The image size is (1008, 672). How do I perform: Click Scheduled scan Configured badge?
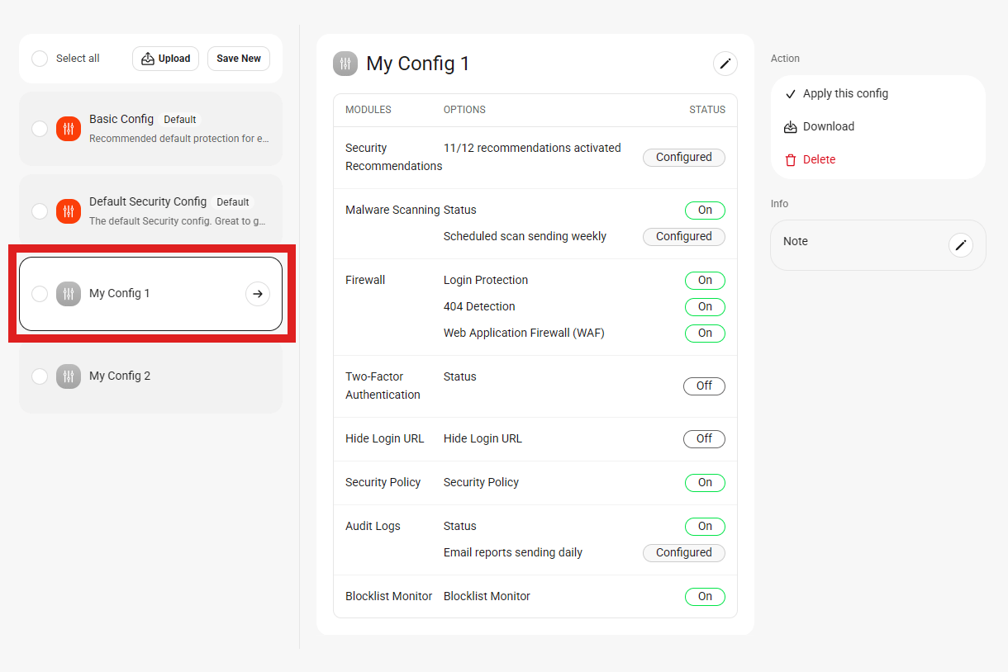pyautogui.click(x=684, y=237)
